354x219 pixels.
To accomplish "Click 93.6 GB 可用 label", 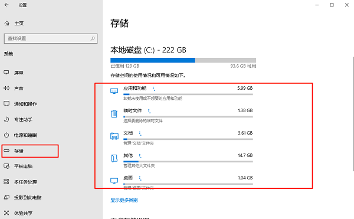I will coord(243,66).
